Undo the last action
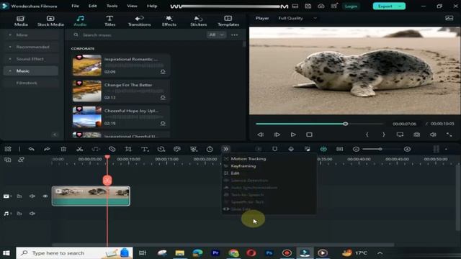The height and width of the screenshot is (259, 461). click(x=31, y=149)
